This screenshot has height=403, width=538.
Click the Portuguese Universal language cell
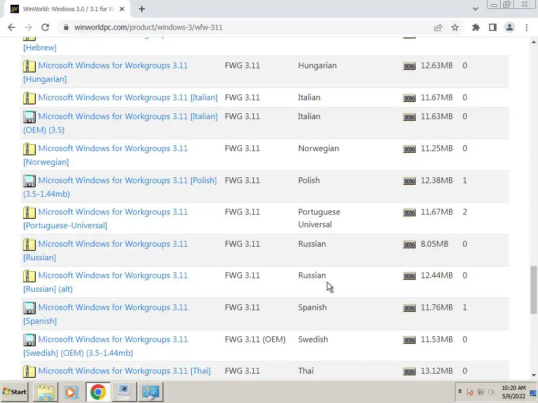(x=319, y=218)
